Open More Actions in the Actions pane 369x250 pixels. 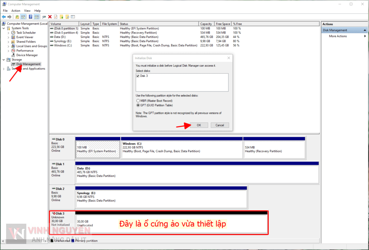338,36
